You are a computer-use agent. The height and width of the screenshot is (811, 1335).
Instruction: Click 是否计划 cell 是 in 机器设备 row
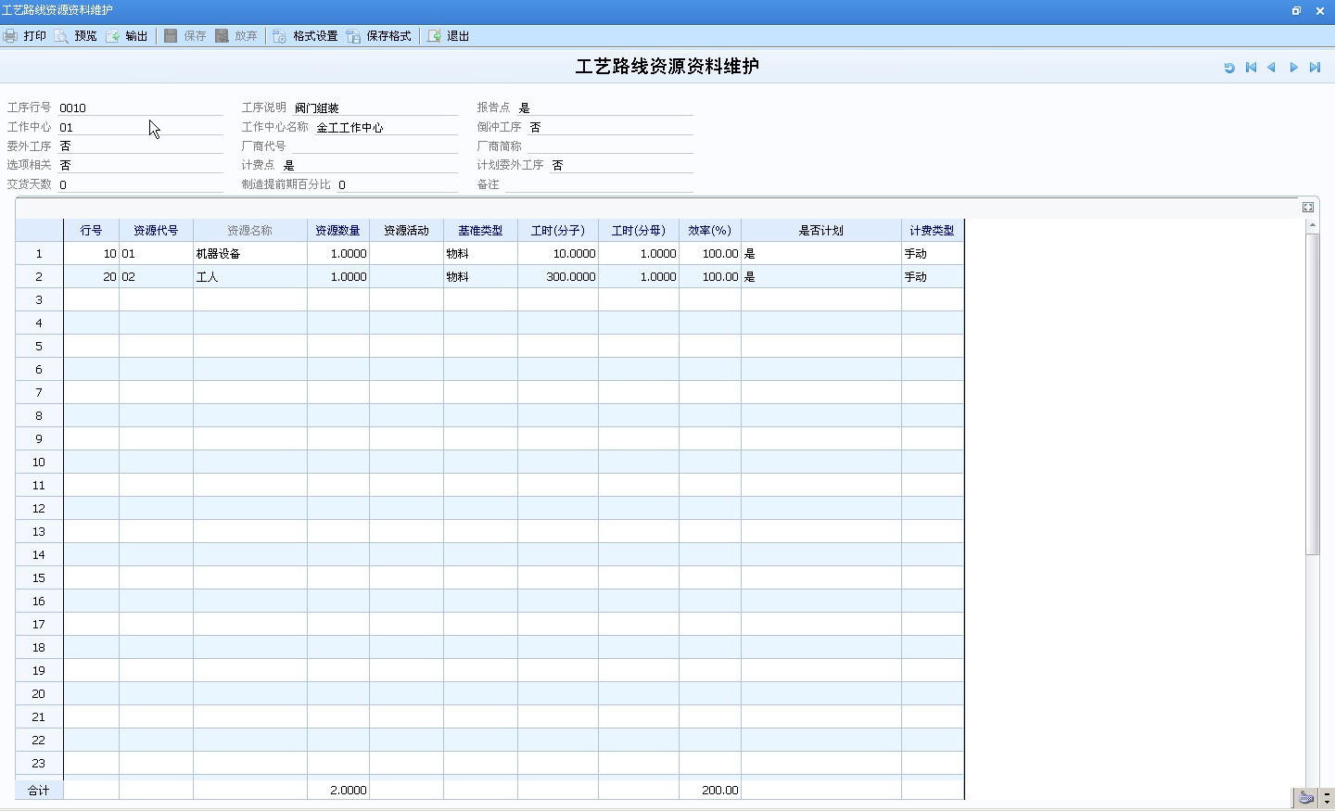click(821, 254)
